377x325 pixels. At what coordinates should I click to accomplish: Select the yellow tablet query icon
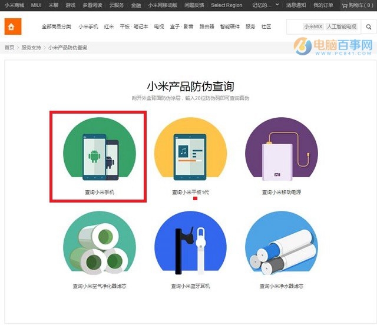tap(190, 149)
